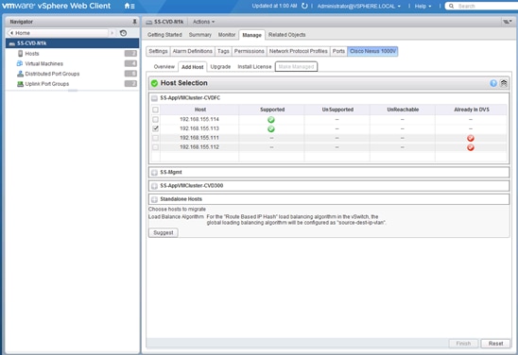Click the help icon in Host Selection header
Image resolution: width=518 pixels, height=355 pixels.
(x=493, y=83)
